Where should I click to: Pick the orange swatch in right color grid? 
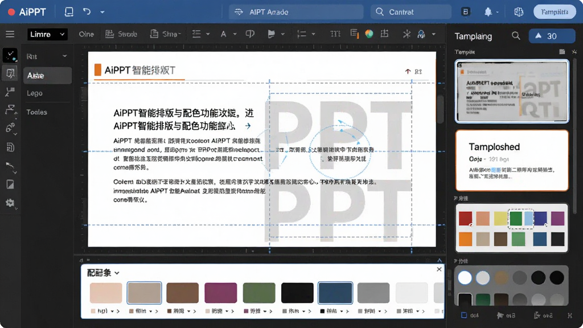pyautogui.click(x=465, y=239)
